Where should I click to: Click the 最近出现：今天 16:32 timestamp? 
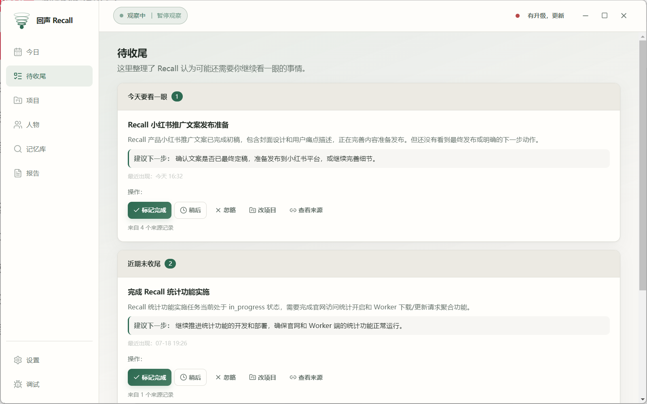tap(155, 176)
